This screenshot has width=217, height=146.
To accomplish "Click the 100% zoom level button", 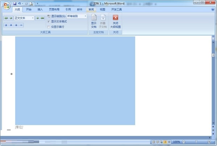I will (176, 142).
